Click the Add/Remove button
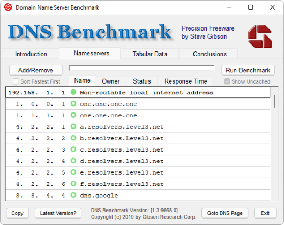This screenshot has height=225, width=284. 36,70
